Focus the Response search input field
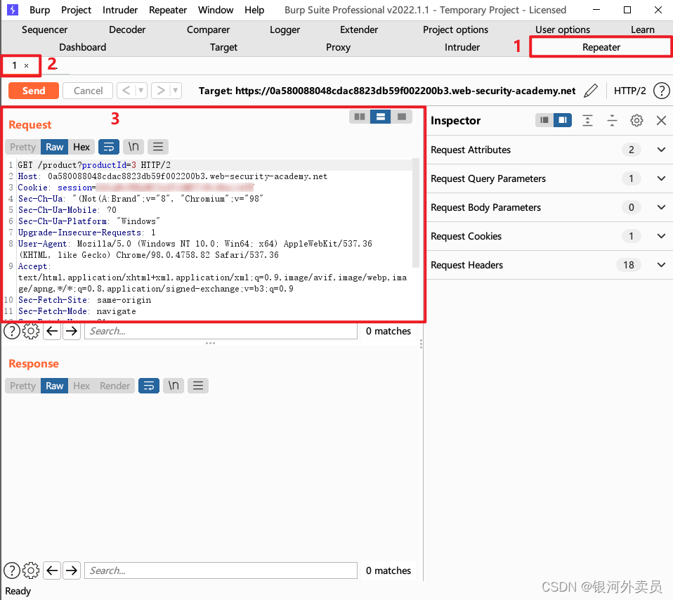Image resolution: width=673 pixels, height=600 pixels. point(221,570)
